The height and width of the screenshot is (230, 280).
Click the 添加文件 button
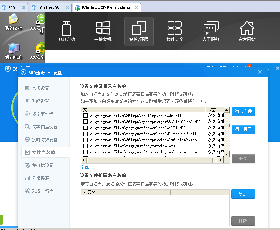coord(243,111)
